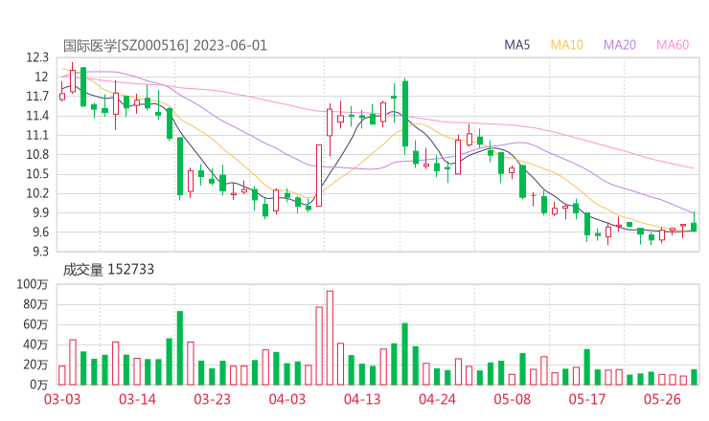Select the tallest volume bar above 80万
The width and height of the screenshot is (709, 421).
(x=330, y=338)
